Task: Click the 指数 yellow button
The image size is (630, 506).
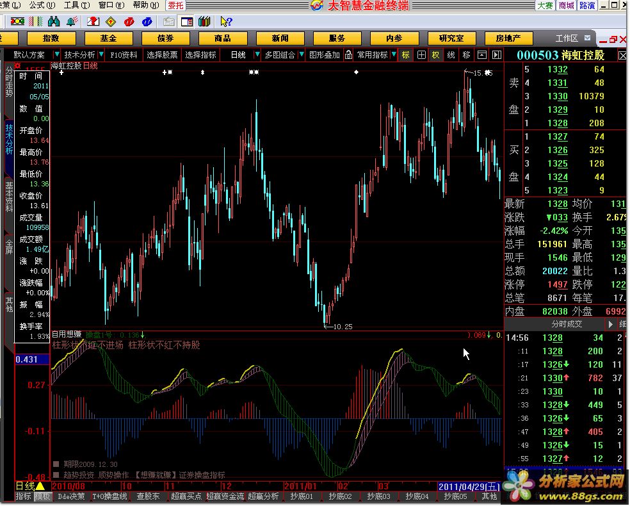Action: [x=51, y=38]
